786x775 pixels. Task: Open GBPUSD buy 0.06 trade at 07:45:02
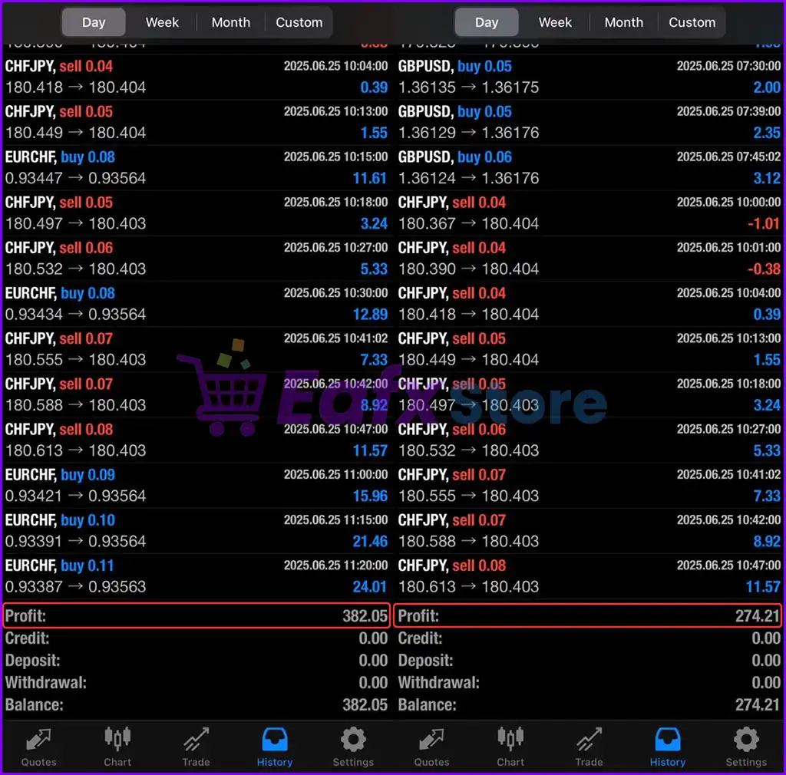pos(589,168)
